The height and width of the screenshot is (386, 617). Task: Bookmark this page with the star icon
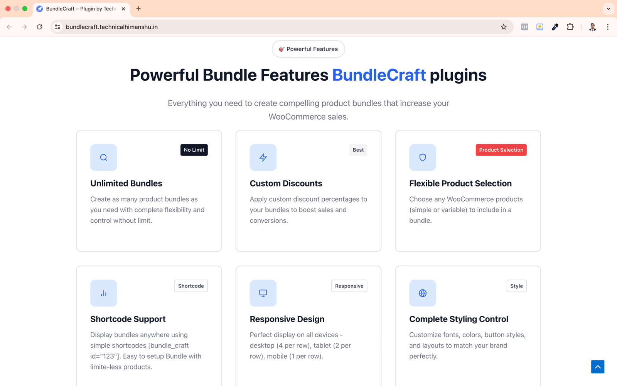(x=503, y=27)
